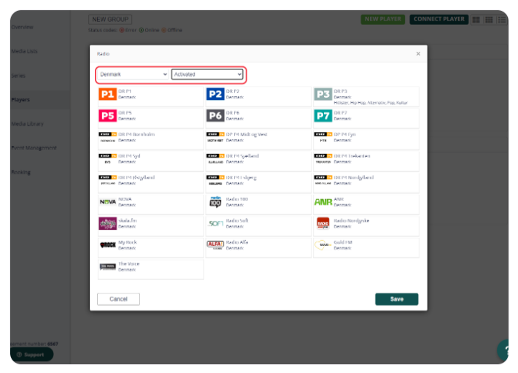Screen dimensions: 518x373
Task: Choose the NOVA radio logo
Action: pos(108,202)
